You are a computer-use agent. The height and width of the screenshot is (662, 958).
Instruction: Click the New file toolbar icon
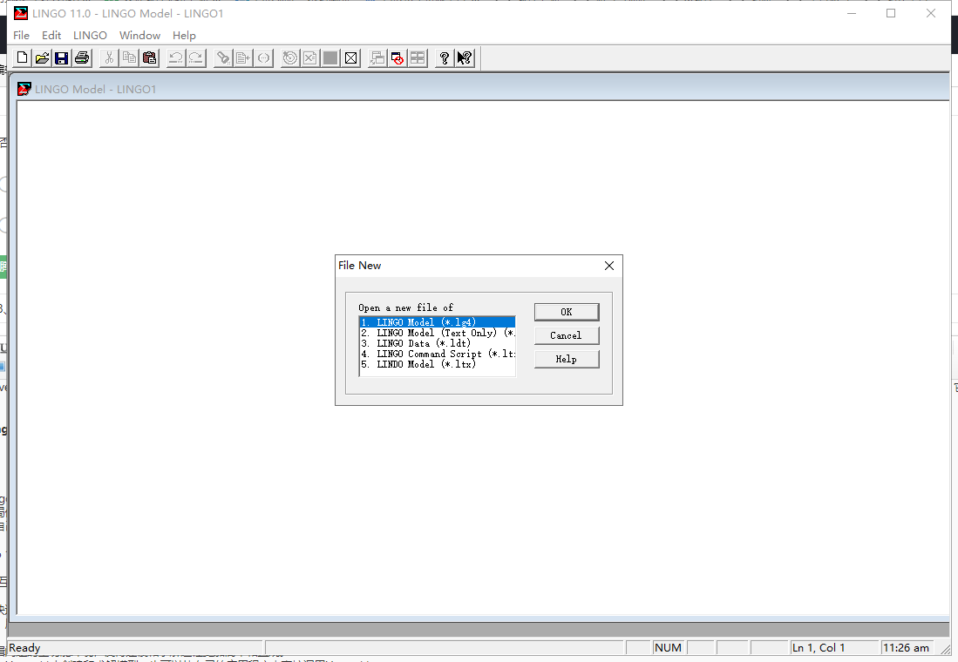[x=22, y=58]
